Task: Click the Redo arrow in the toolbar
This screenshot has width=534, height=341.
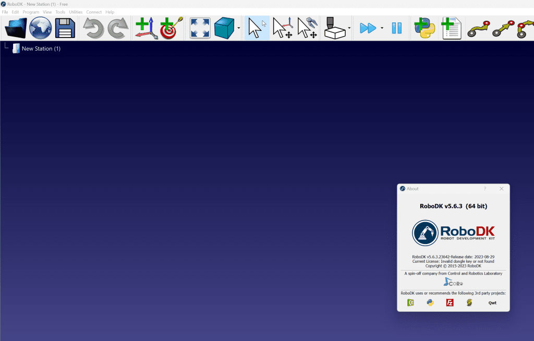Action: pyautogui.click(x=118, y=28)
